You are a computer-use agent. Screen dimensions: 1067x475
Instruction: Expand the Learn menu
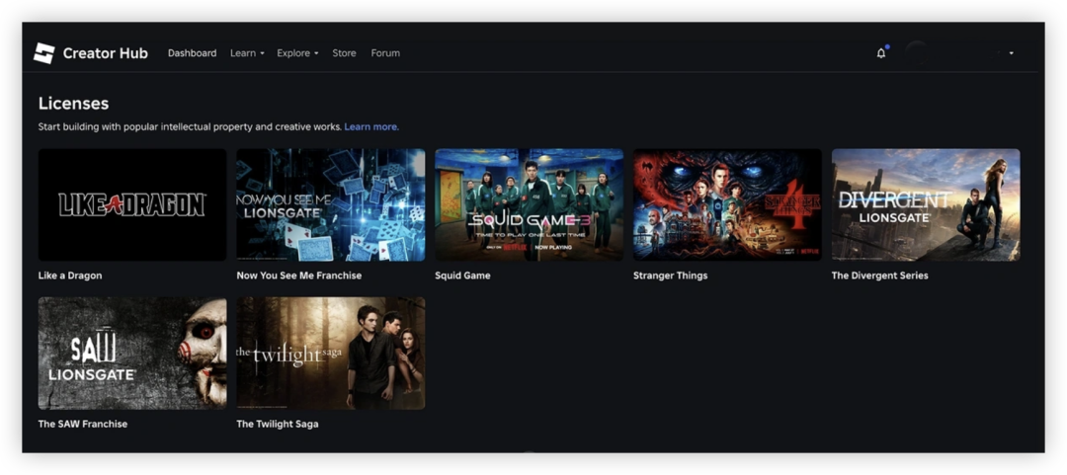coord(247,53)
